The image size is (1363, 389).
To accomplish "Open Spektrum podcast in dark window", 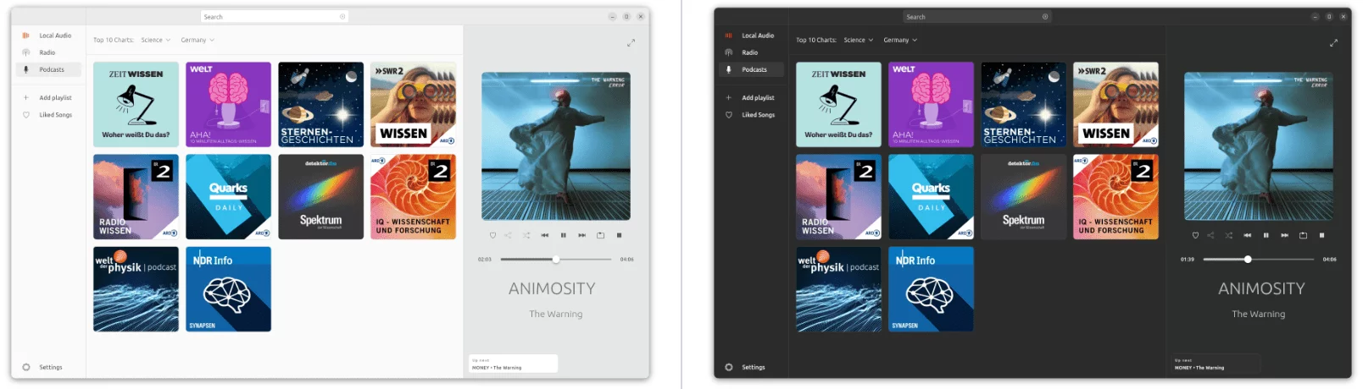I will [x=1024, y=196].
